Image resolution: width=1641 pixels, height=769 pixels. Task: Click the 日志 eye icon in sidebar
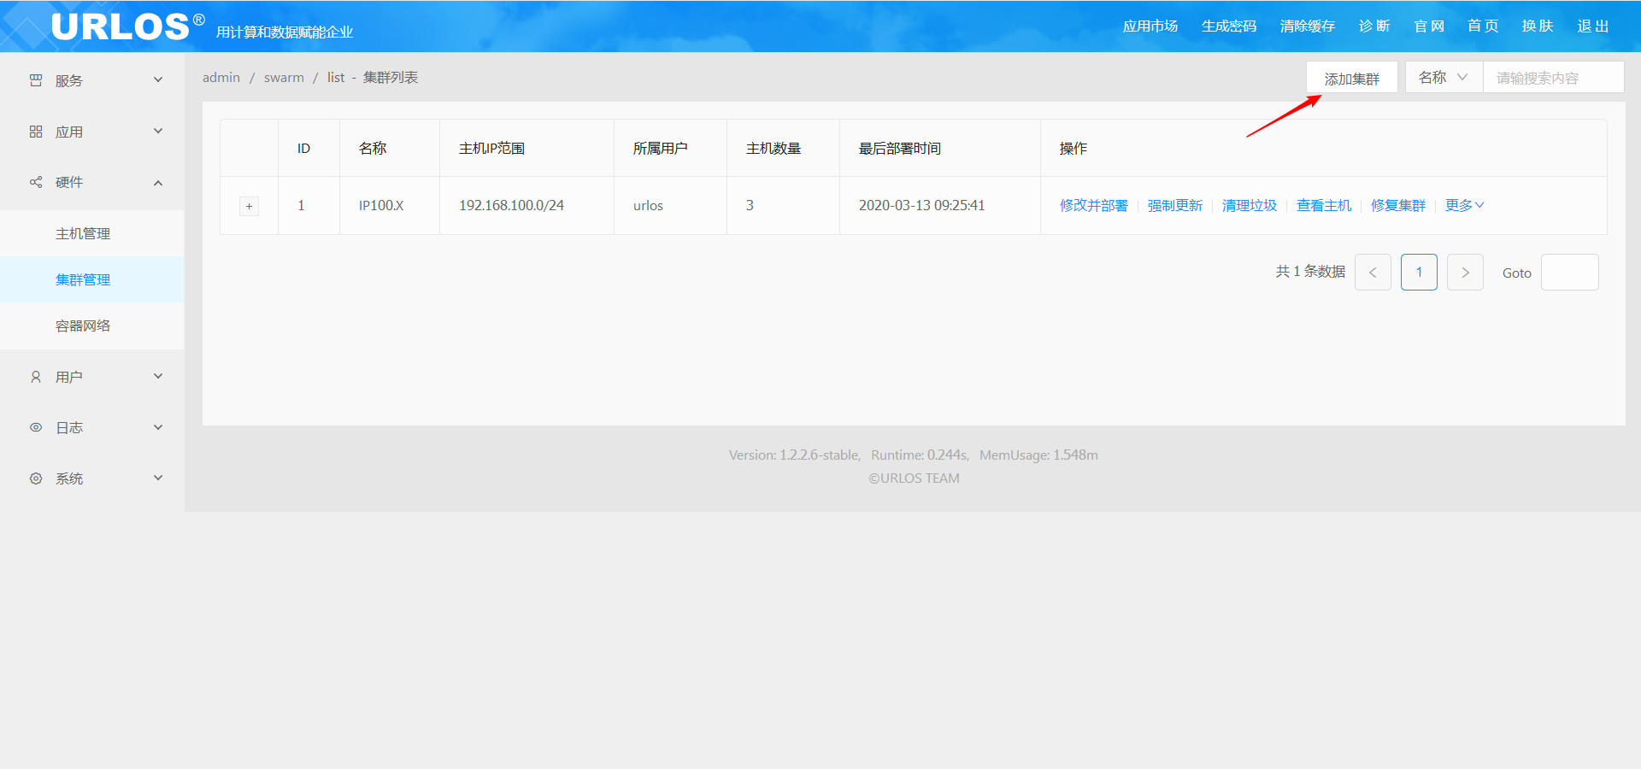pyautogui.click(x=36, y=427)
